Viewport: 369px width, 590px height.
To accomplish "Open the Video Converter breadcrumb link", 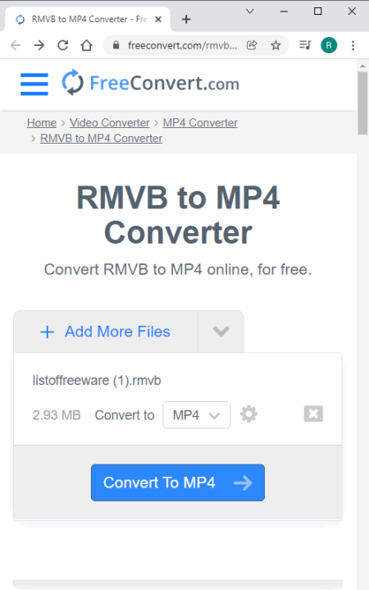I will click(109, 122).
